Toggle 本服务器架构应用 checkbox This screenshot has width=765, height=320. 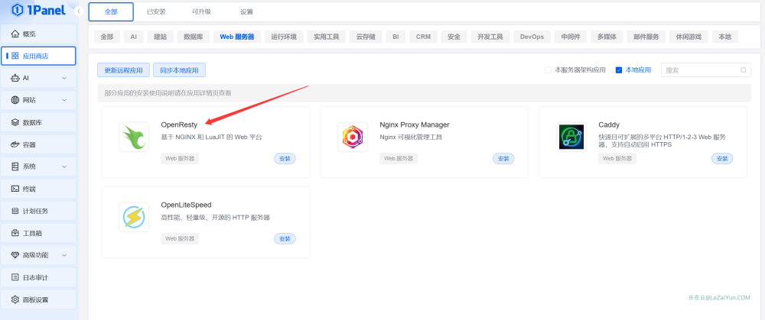point(548,70)
